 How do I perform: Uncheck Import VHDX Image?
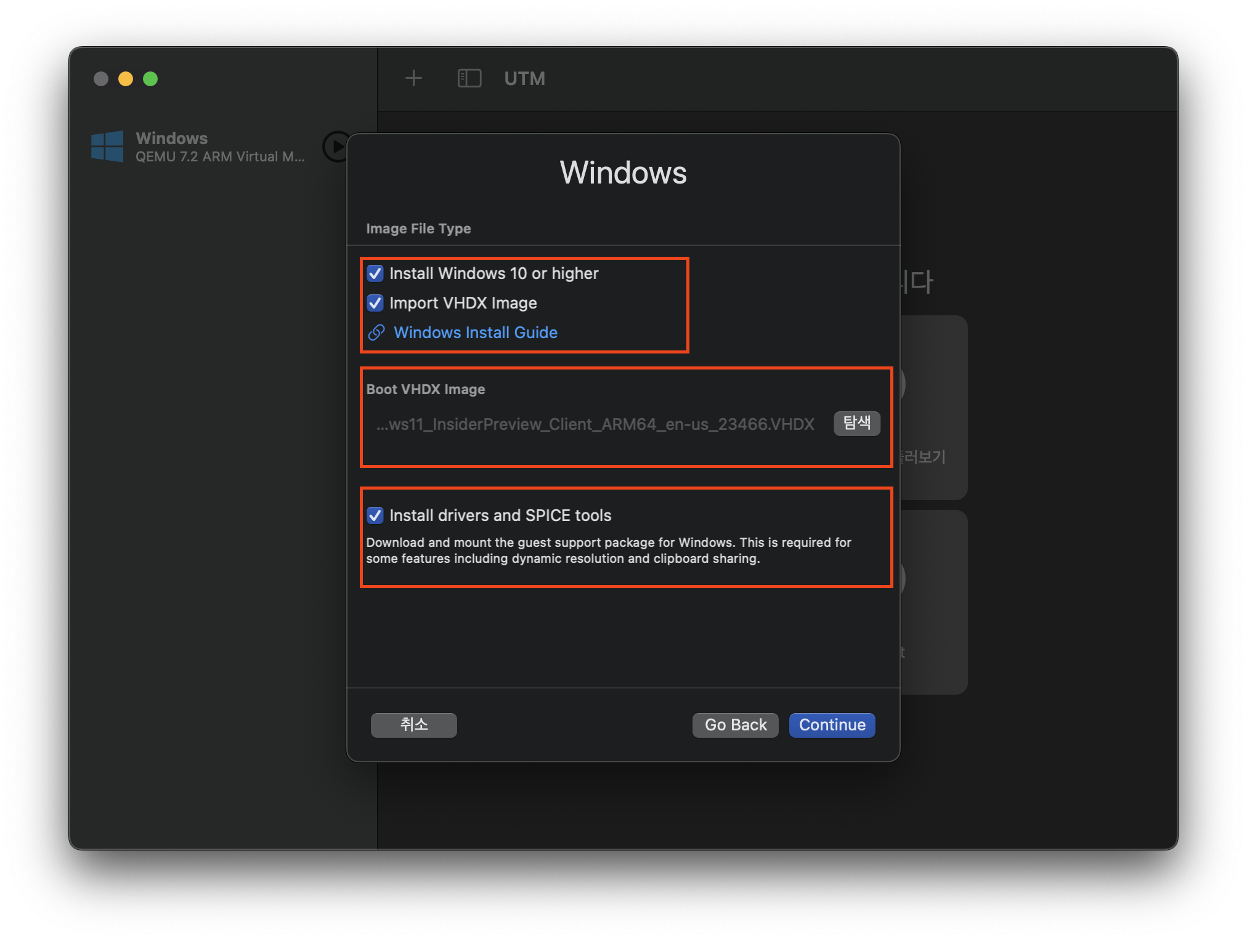click(375, 303)
